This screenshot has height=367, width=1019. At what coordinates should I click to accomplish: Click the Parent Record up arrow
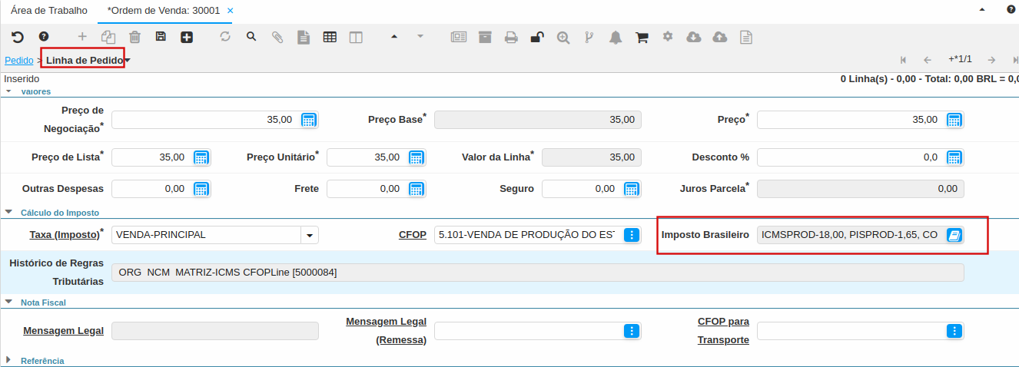point(394,37)
